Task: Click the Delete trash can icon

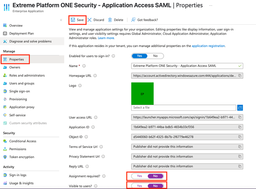Action: click(110, 20)
